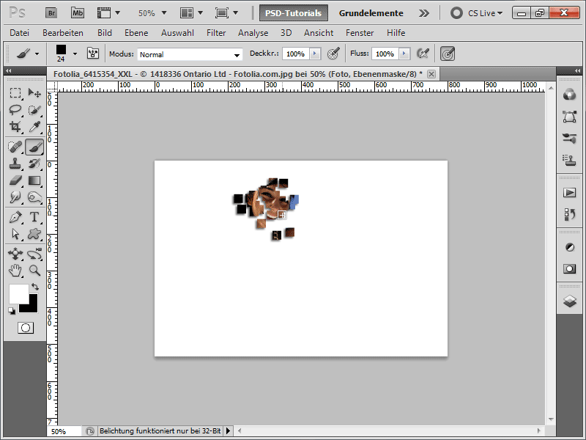Viewport: 586px width, 440px height.
Task: Select the Rectangular Marquee tool
Action: click(x=15, y=92)
